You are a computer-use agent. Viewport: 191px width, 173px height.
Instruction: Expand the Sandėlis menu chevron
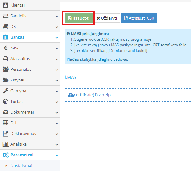coord(57,16)
